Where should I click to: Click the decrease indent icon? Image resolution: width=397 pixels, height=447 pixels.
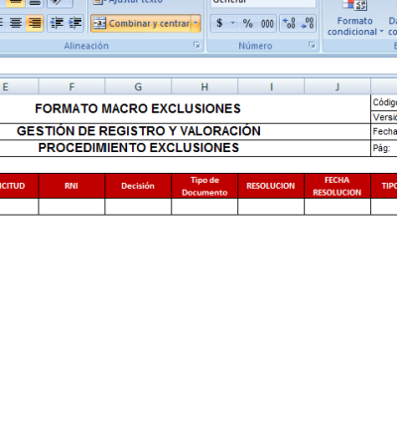pos(57,23)
